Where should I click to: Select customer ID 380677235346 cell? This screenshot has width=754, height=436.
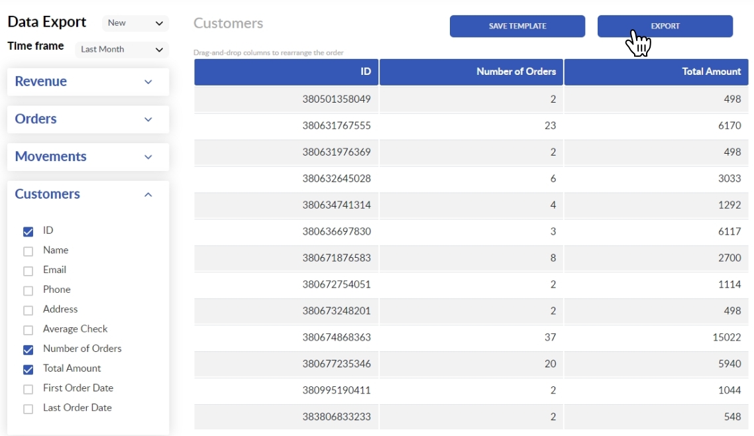coord(286,364)
